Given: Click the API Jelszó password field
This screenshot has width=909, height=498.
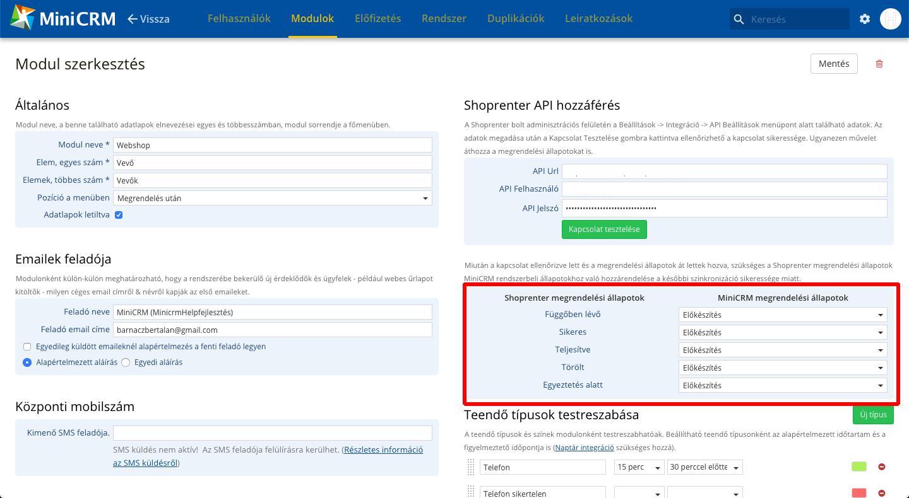Looking at the screenshot, I should click(x=725, y=208).
